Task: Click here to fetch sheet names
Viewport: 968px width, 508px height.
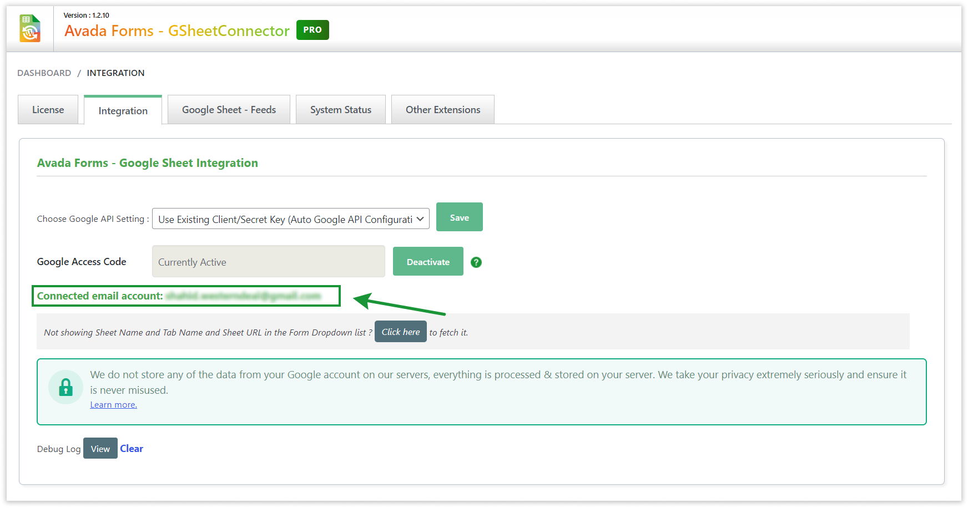Action: coord(401,332)
